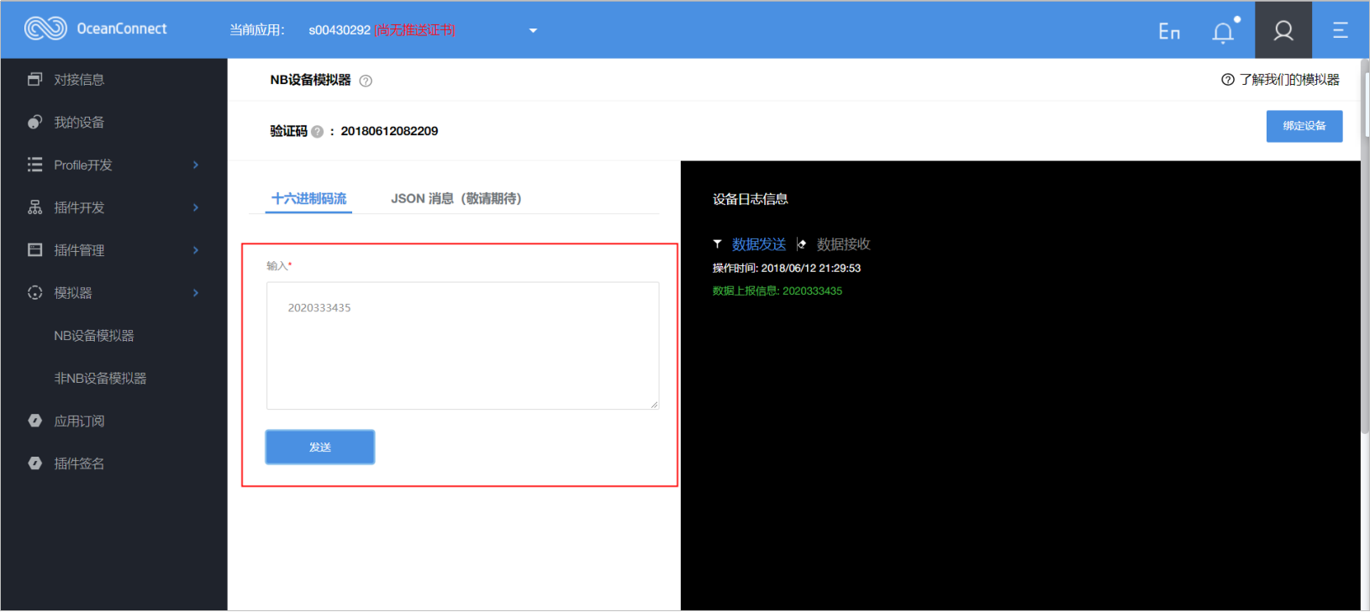The height and width of the screenshot is (612, 1370).
Task: Collapse the 模拟器 submenu chevron
Action: click(x=196, y=292)
